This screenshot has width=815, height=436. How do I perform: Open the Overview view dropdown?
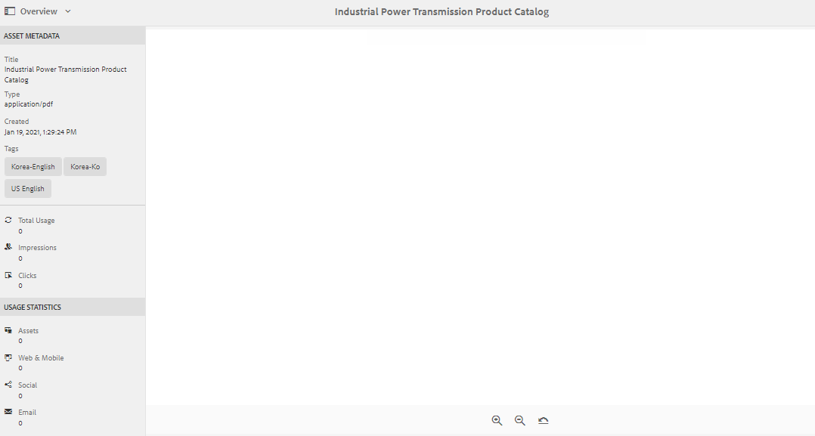pos(67,11)
